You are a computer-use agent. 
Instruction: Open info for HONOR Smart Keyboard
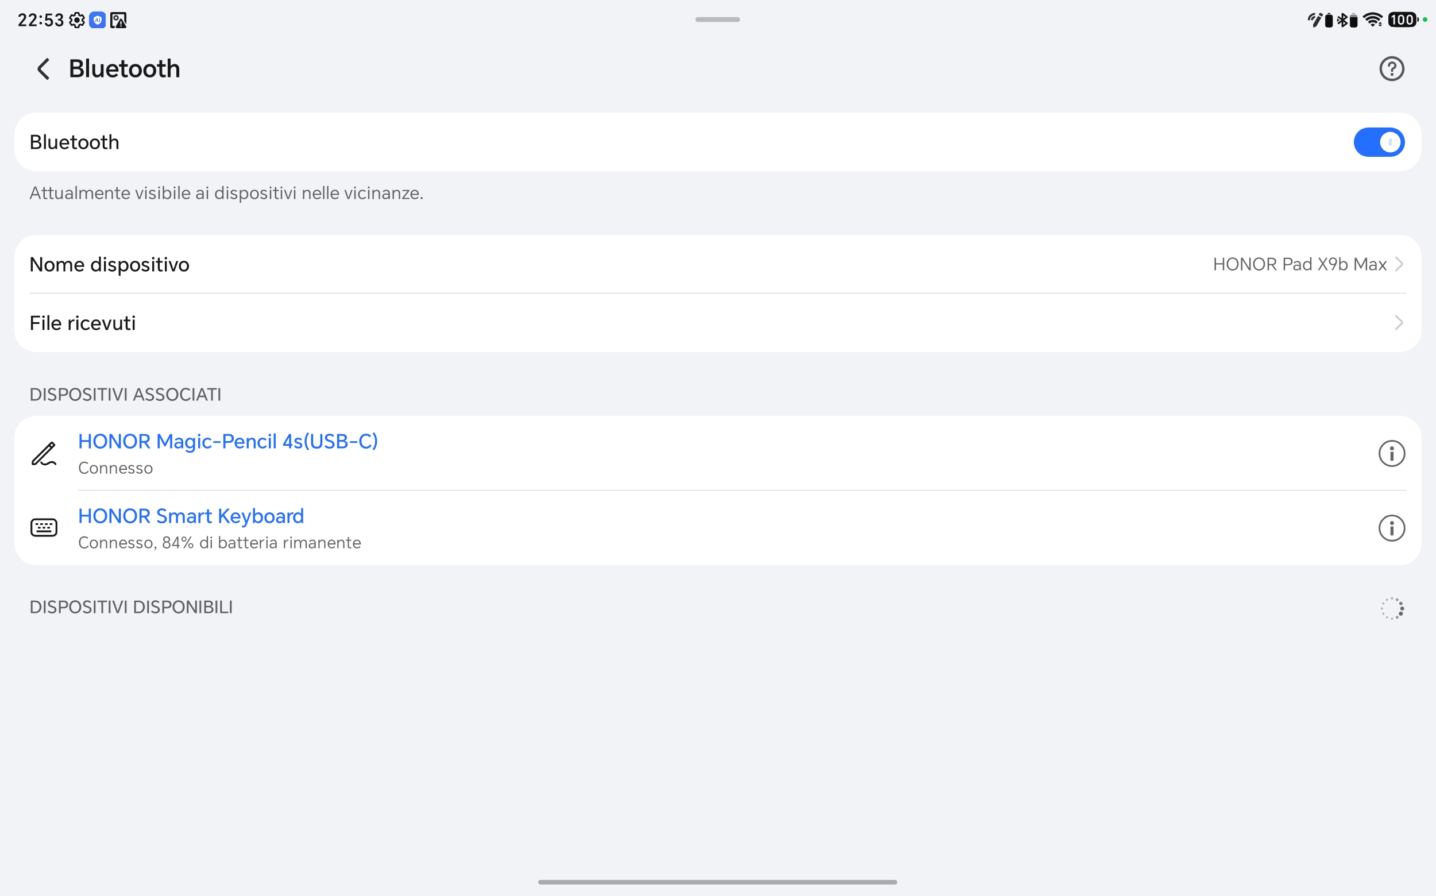1391,528
